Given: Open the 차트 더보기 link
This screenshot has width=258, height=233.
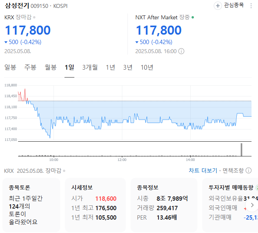Looking at the screenshot, I should click(203, 170).
